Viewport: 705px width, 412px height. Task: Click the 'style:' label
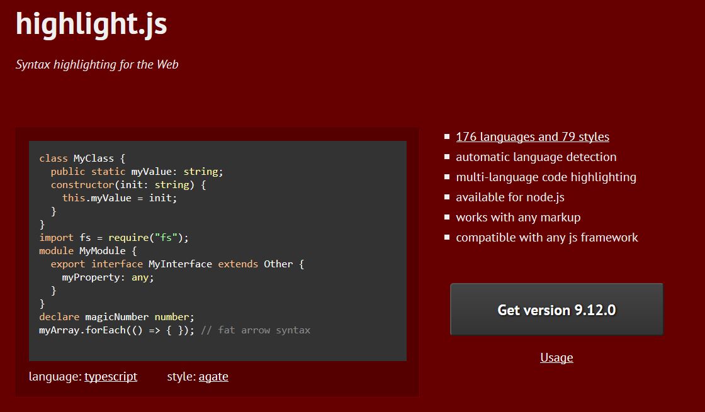181,377
